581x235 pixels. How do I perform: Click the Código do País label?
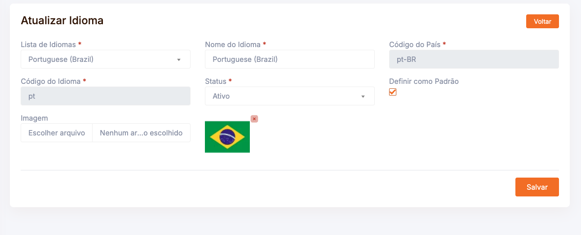[415, 44]
